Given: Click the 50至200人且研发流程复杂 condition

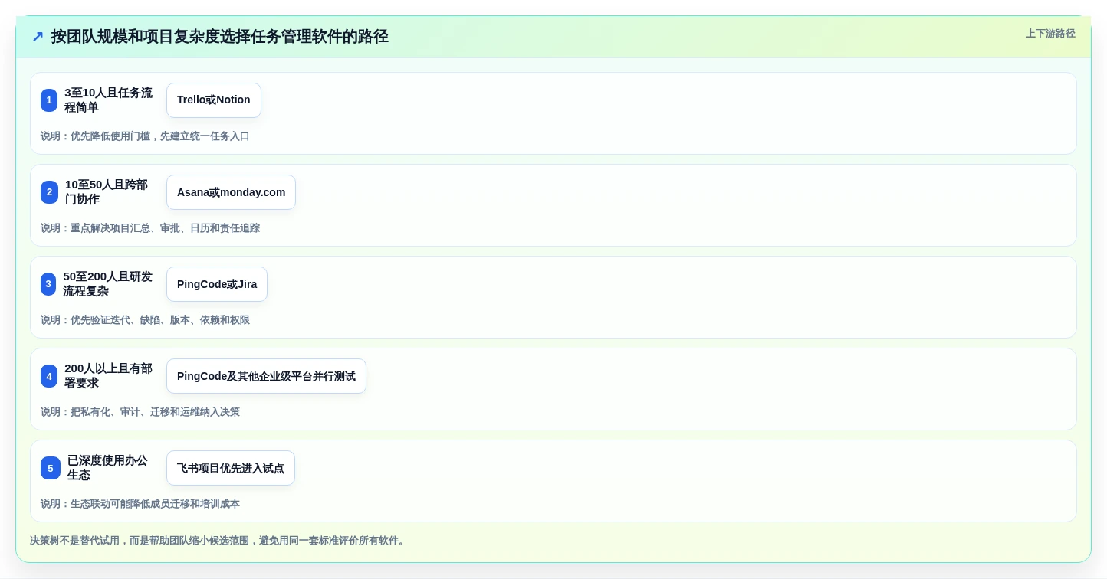Looking at the screenshot, I should point(108,284).
